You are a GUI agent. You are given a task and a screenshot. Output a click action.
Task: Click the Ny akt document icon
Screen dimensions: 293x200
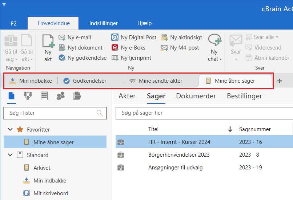coord(48,41)
